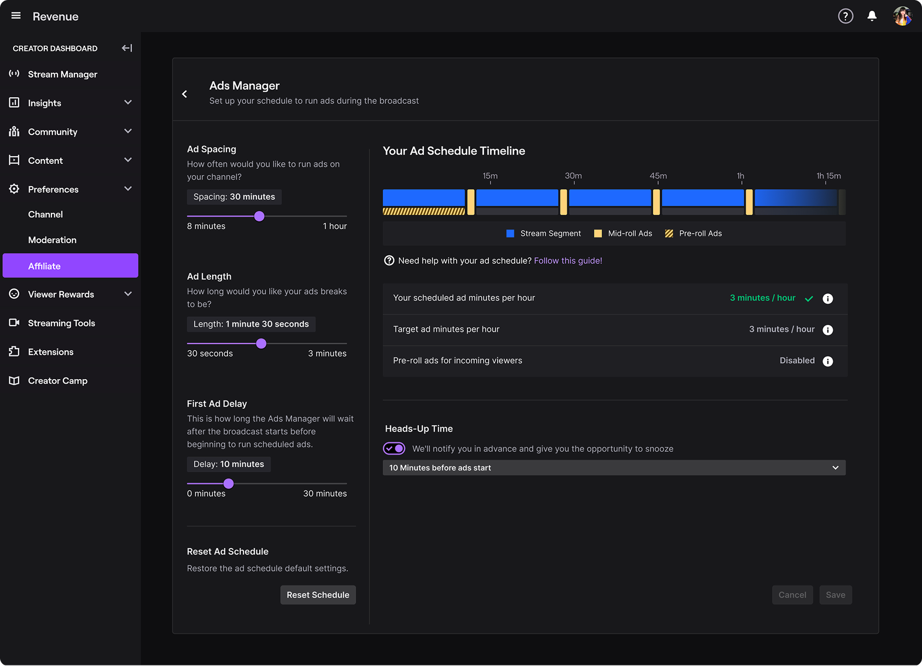Open the Follow this guide link
Image resolution: width=922 pixels, height=666 pixels.
568,261
